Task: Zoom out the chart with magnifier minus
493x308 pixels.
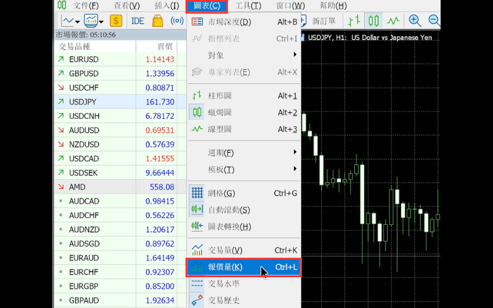Action: click(434, 21)
